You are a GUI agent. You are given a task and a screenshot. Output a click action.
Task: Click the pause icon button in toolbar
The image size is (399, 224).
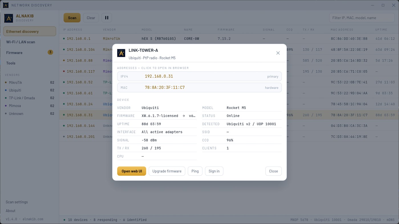(107, 18)
